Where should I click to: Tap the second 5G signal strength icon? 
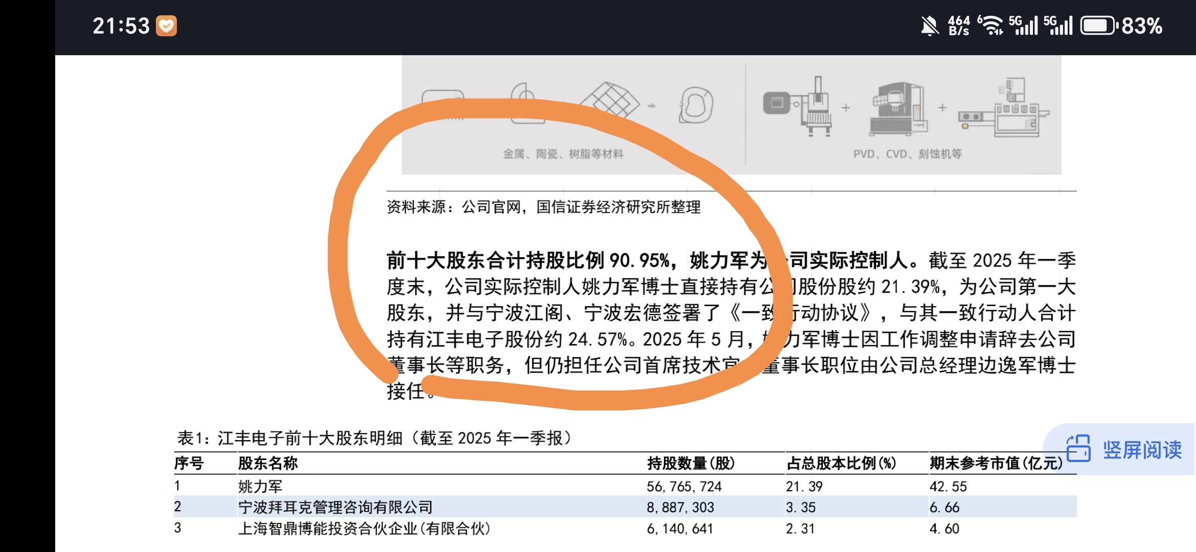point(1057,26)
